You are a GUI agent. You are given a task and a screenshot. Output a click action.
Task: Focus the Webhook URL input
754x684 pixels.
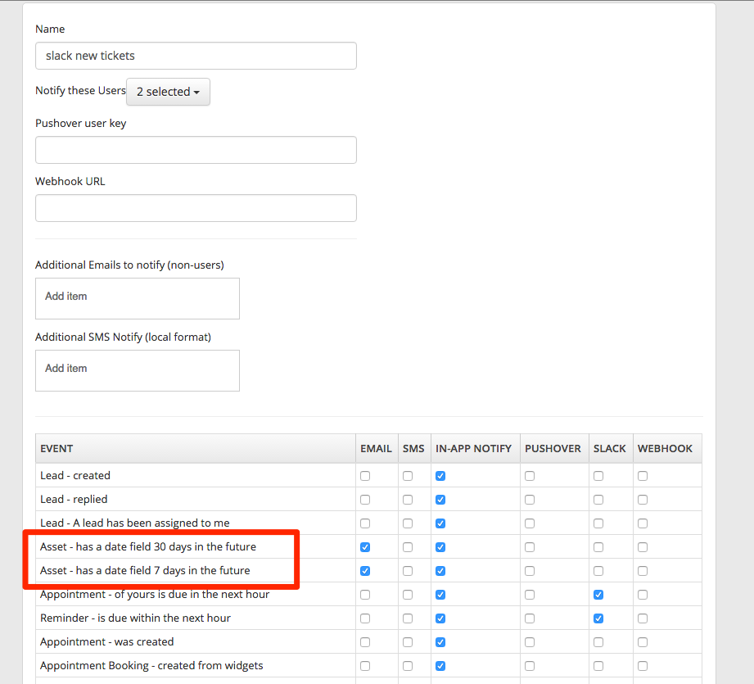(x=196, y=208)
